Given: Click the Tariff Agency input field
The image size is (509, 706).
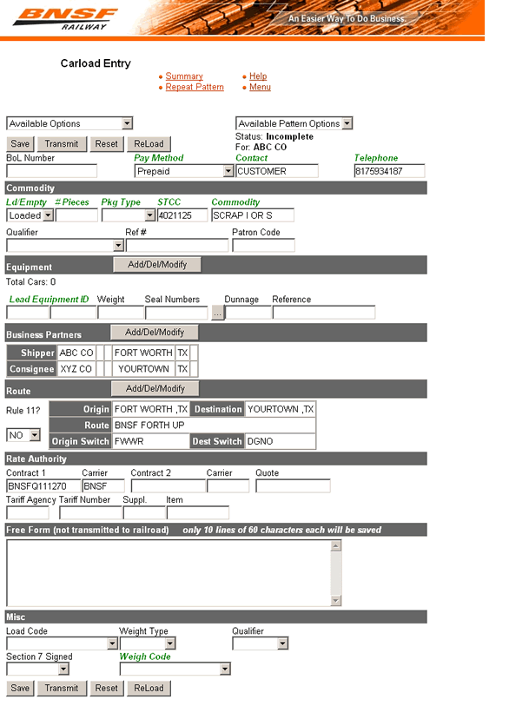Looking at the screenshot, I should click(x=28, y=513).
